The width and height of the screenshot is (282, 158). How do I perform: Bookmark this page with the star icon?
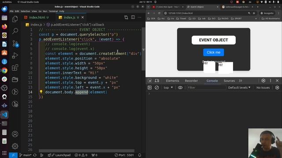pyautogui.click(x=254, y=13)
